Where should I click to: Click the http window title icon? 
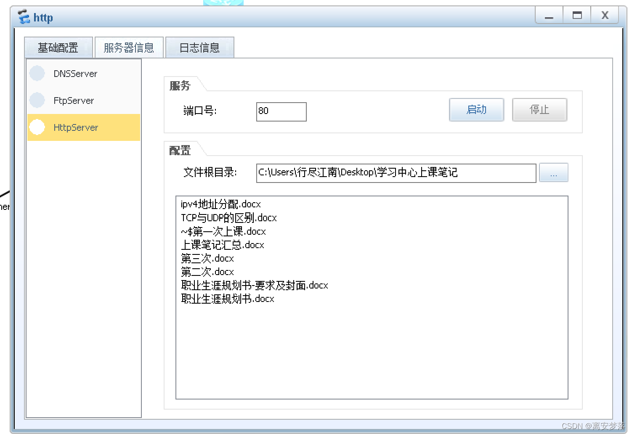tap(24, 17)
